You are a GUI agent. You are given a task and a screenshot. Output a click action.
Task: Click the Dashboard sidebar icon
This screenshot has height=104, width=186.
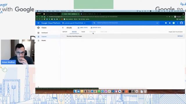(38, 33)
